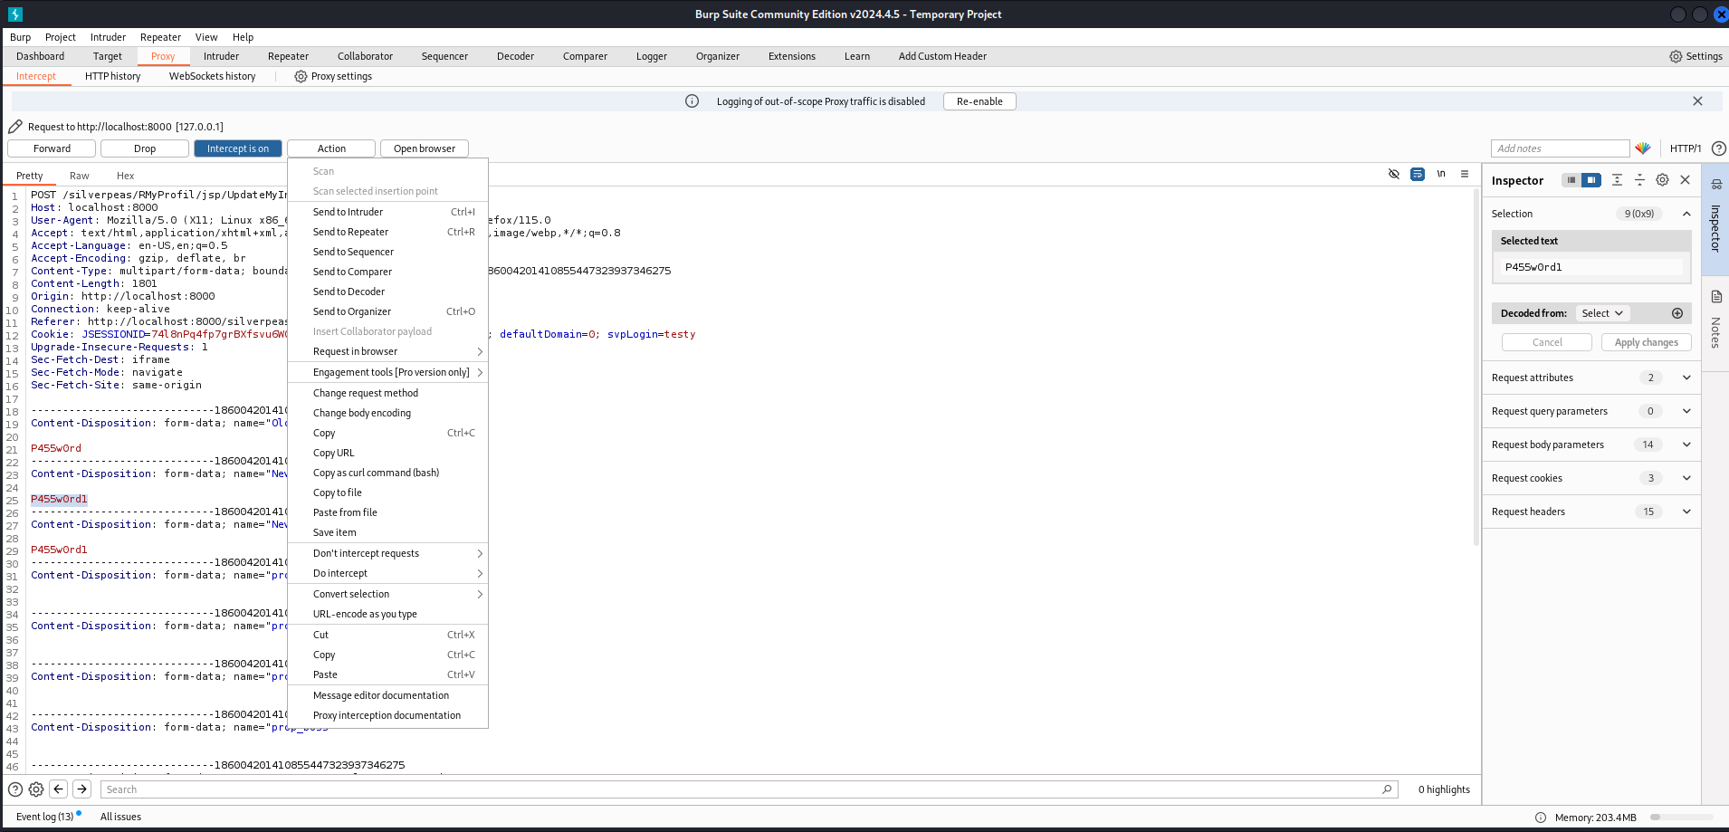
Task: Expand Request cookies section
Action: pos(1686,478)
